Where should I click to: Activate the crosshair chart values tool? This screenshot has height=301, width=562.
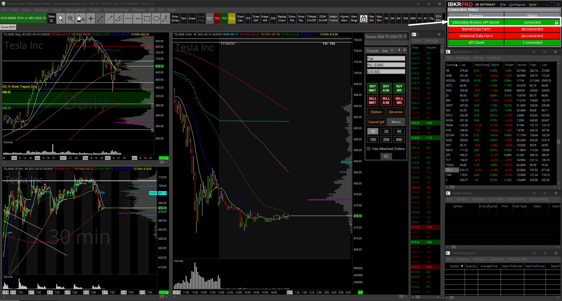point(91,19)
